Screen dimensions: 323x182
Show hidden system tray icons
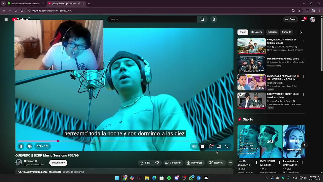click(x=267, y=178)
